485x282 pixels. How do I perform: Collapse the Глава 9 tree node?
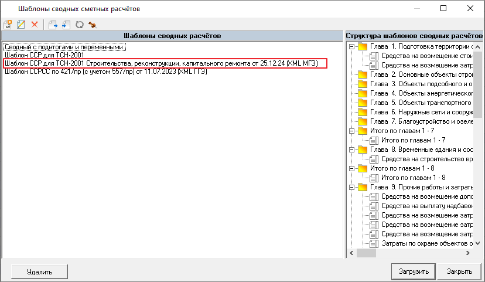(x=352, y=188)
